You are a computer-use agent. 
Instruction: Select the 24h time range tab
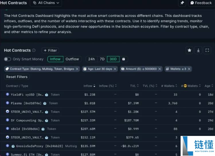tap(91, 59)
